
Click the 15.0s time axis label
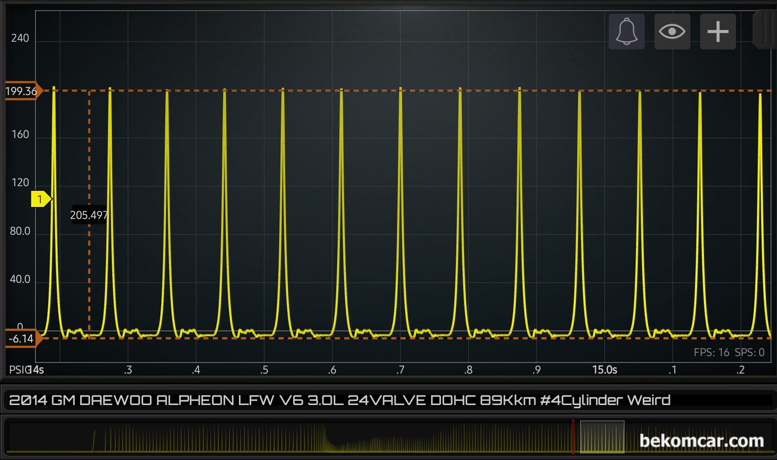tap(604, 370)
